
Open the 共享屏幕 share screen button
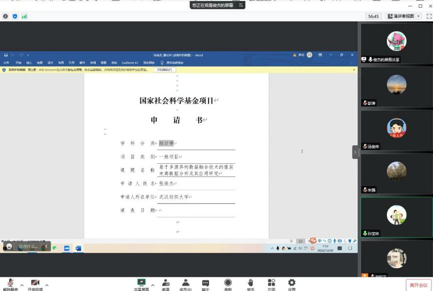141,283
